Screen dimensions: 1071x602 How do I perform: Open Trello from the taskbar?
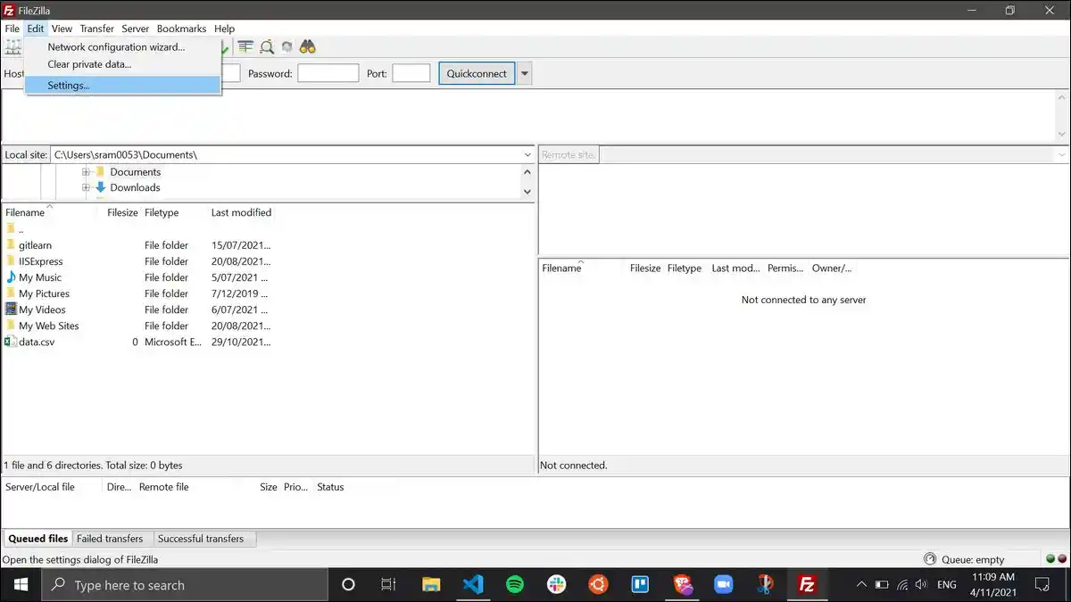(x=640, y=585)
